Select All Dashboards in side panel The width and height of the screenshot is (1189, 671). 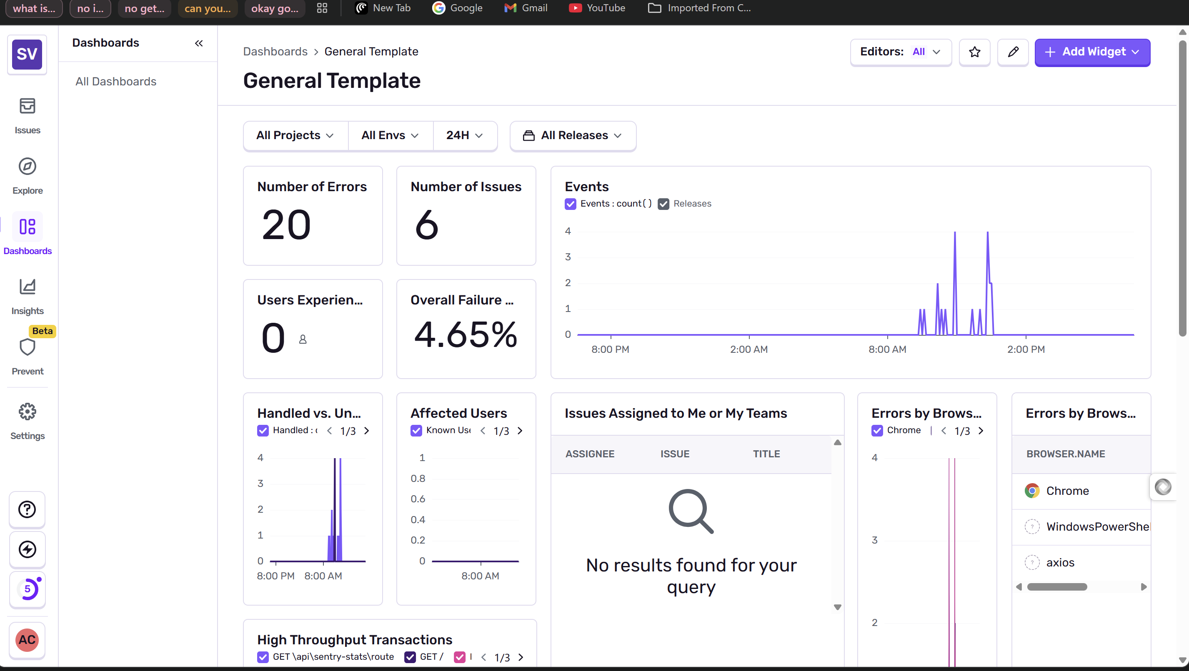coord(116,82)
